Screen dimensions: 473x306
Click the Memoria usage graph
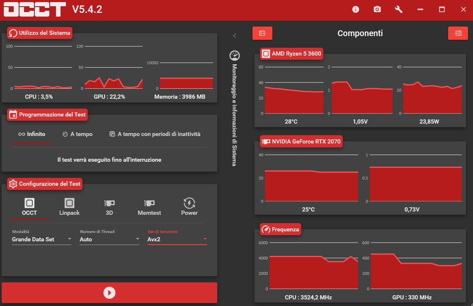[x=187, y=76]
